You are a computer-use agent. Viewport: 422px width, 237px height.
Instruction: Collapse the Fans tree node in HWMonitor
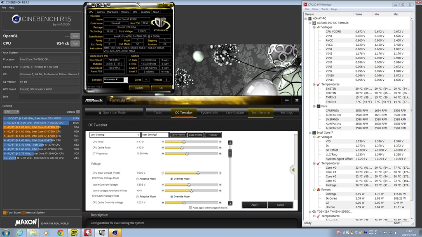click(314, 106)
